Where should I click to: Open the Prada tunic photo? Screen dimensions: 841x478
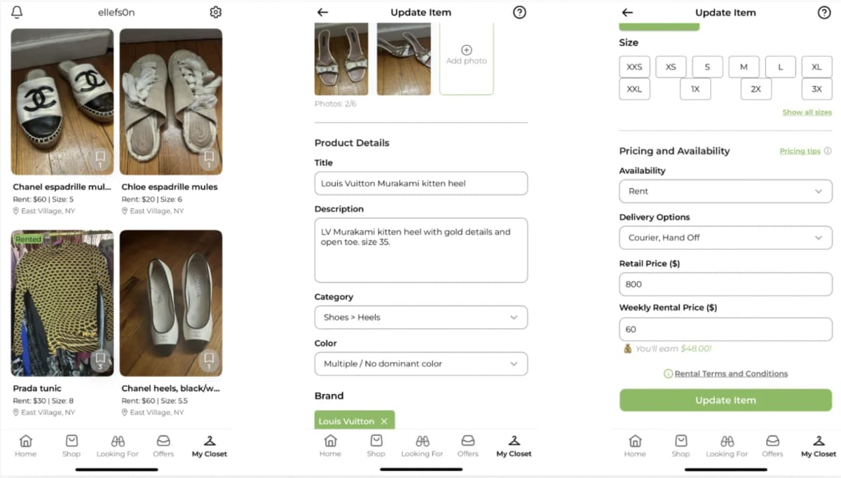coord(62,303)
